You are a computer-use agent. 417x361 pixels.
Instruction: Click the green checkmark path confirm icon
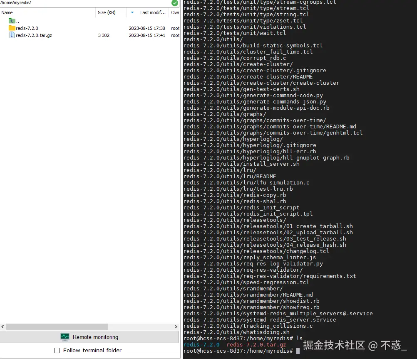tap(175, 3)
